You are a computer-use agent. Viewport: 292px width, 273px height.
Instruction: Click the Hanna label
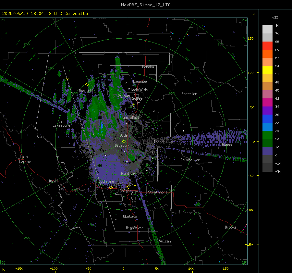227,145
